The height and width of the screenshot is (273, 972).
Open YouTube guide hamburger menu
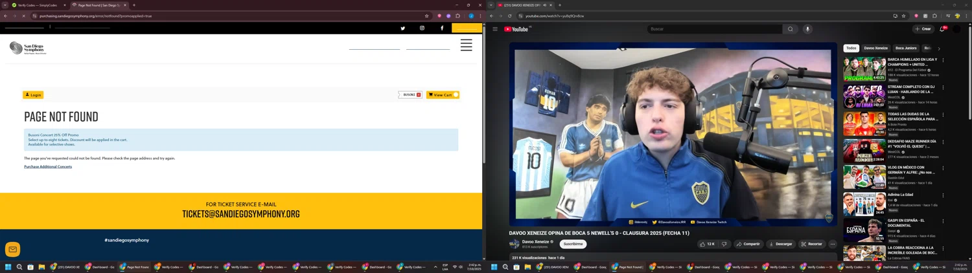coord(495,29)
